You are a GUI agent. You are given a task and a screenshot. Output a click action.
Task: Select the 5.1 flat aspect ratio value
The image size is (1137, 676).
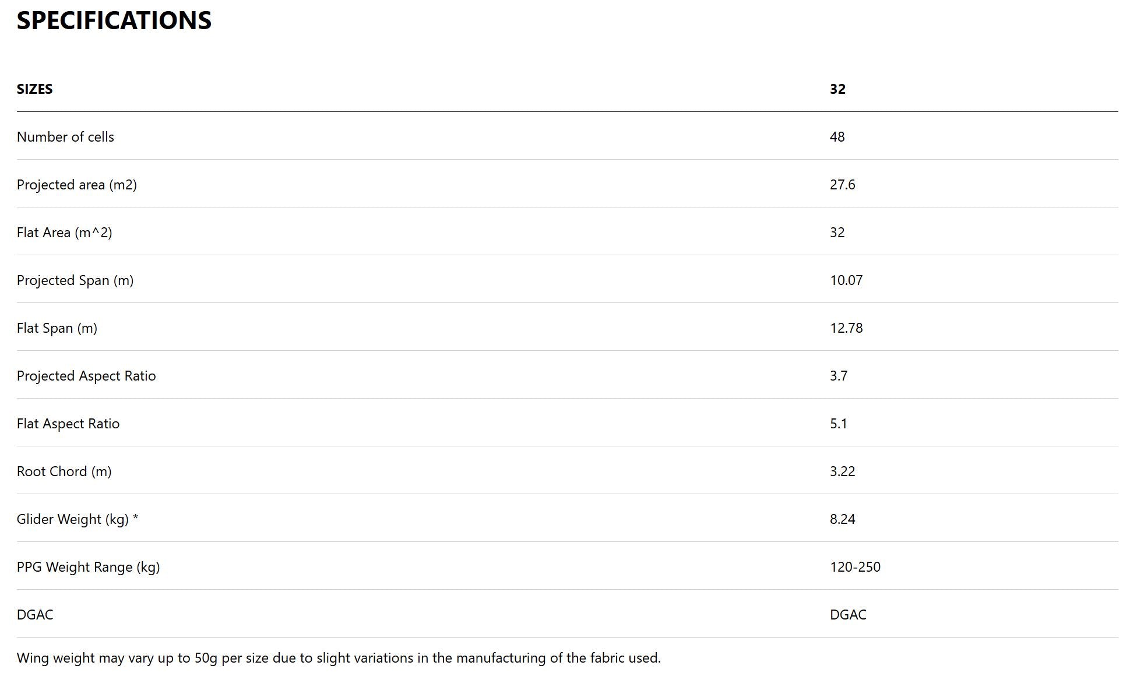(x=838, y=424)
